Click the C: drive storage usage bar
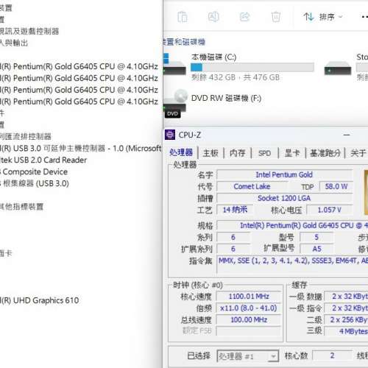The height and width of the screenshot is (368, 368). pos(252,67)
